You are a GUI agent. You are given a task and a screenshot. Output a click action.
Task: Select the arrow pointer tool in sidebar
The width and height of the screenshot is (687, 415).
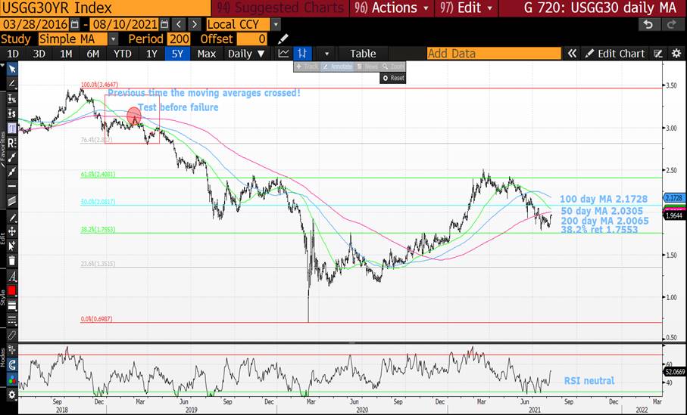point(11,69)
